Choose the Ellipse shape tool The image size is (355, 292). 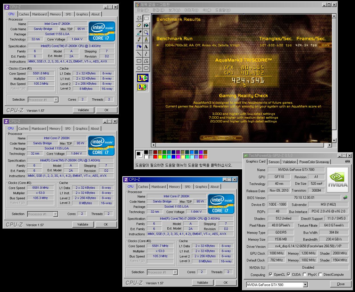click(139, 68)
